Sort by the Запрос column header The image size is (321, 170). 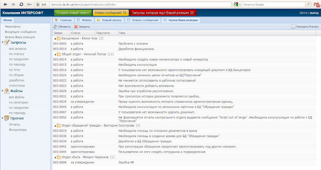click(61, 33)
